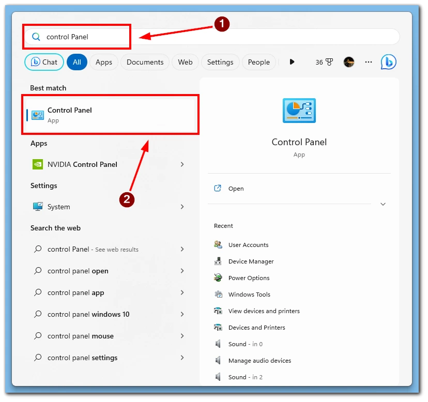This screenshot has height=402, width=428.
Task: Show more filters with the play arrow
Action: 292,61
